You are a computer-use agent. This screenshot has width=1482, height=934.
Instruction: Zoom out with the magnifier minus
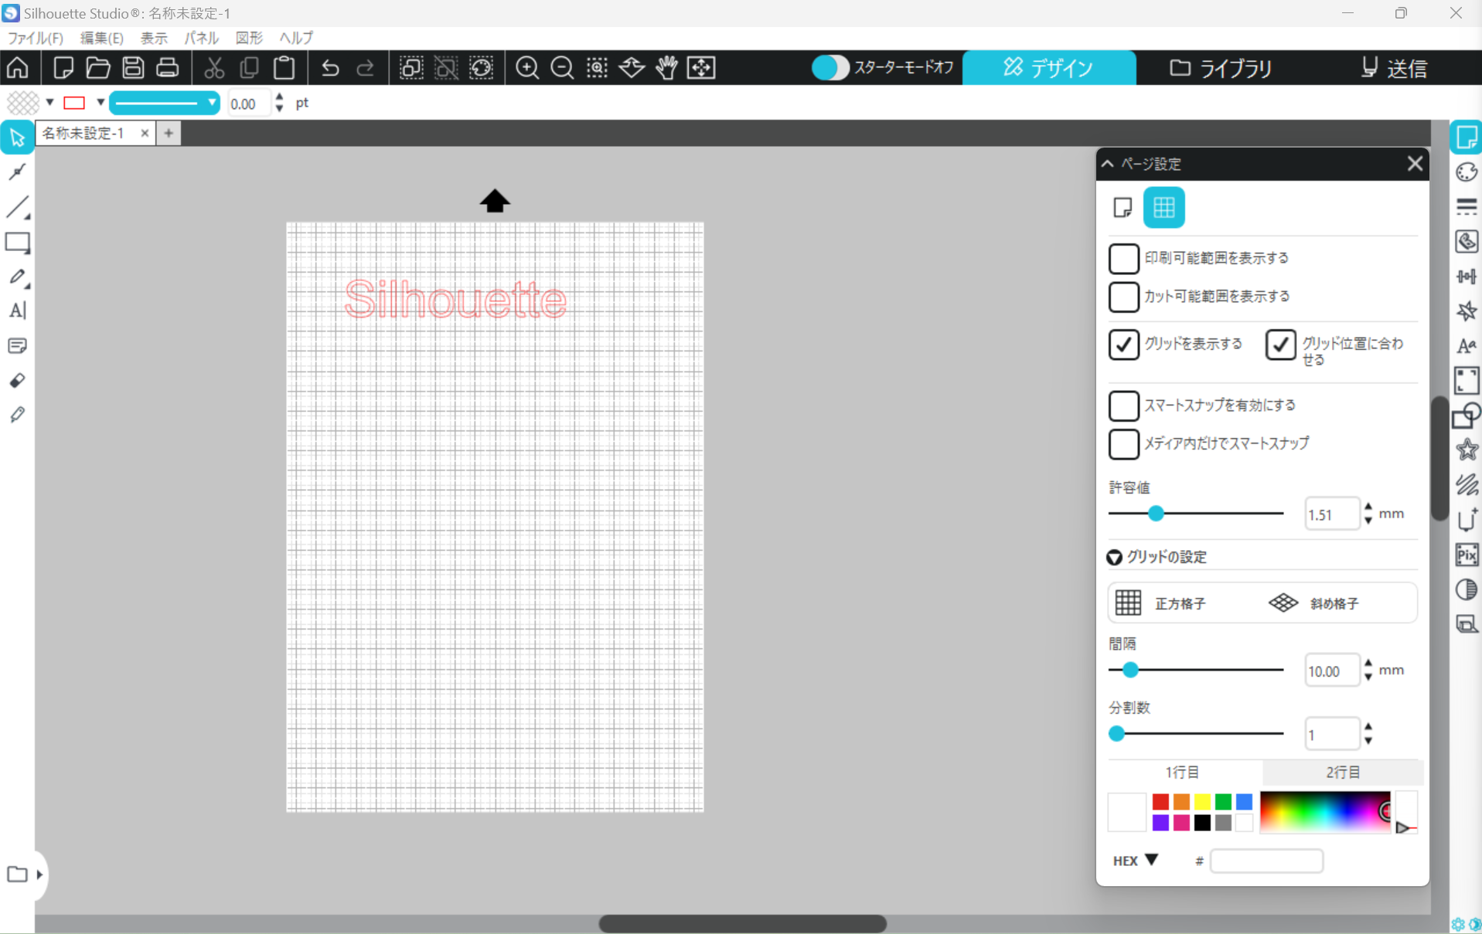tap(562, 68)
